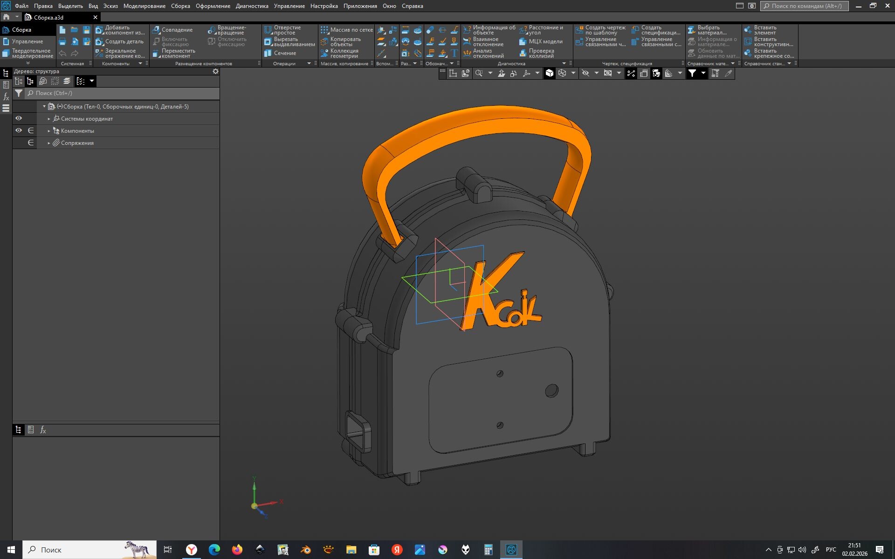Toggle the hide-objects eye icon in view toolbar
The image size is (895, 559).
click(x=585, y=73)
